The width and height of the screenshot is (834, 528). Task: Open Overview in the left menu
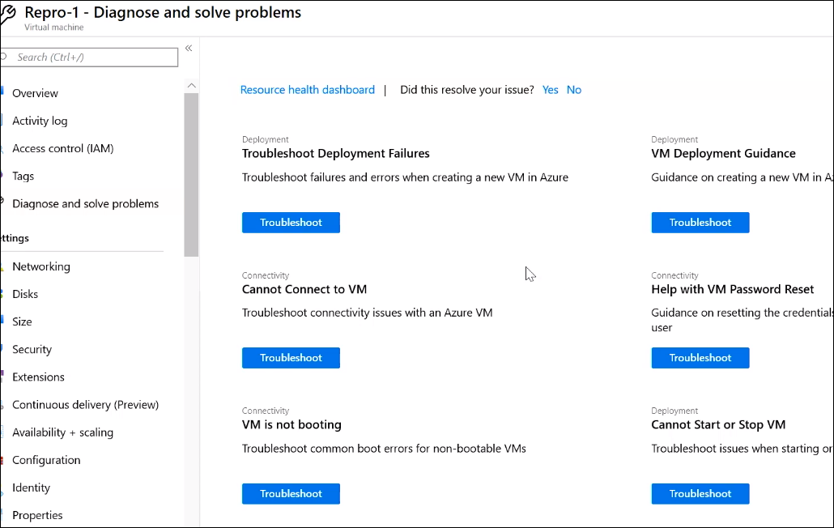click(35, 93)
